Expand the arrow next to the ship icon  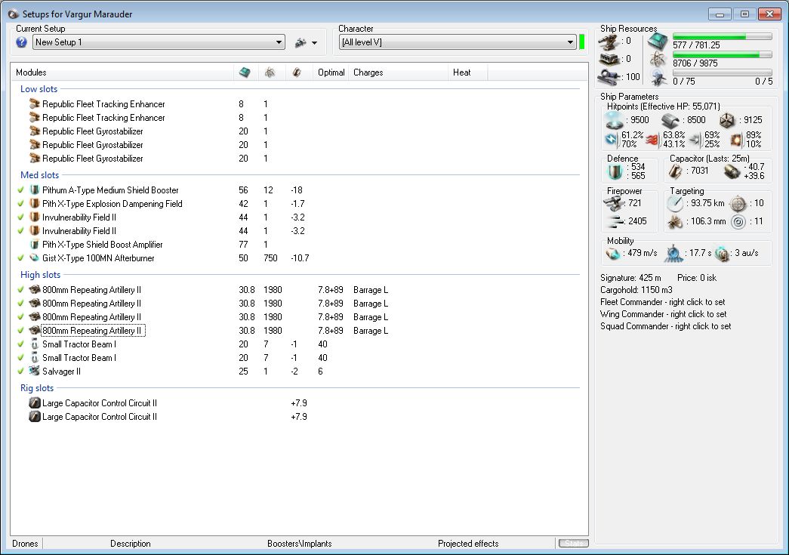click(314, 43)
